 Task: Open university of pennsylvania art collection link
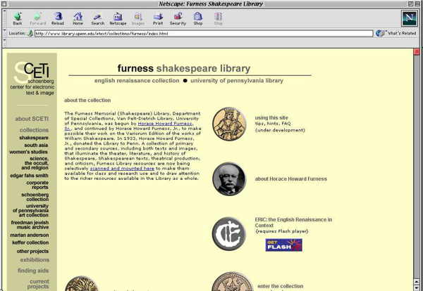(x=30, y=211)
